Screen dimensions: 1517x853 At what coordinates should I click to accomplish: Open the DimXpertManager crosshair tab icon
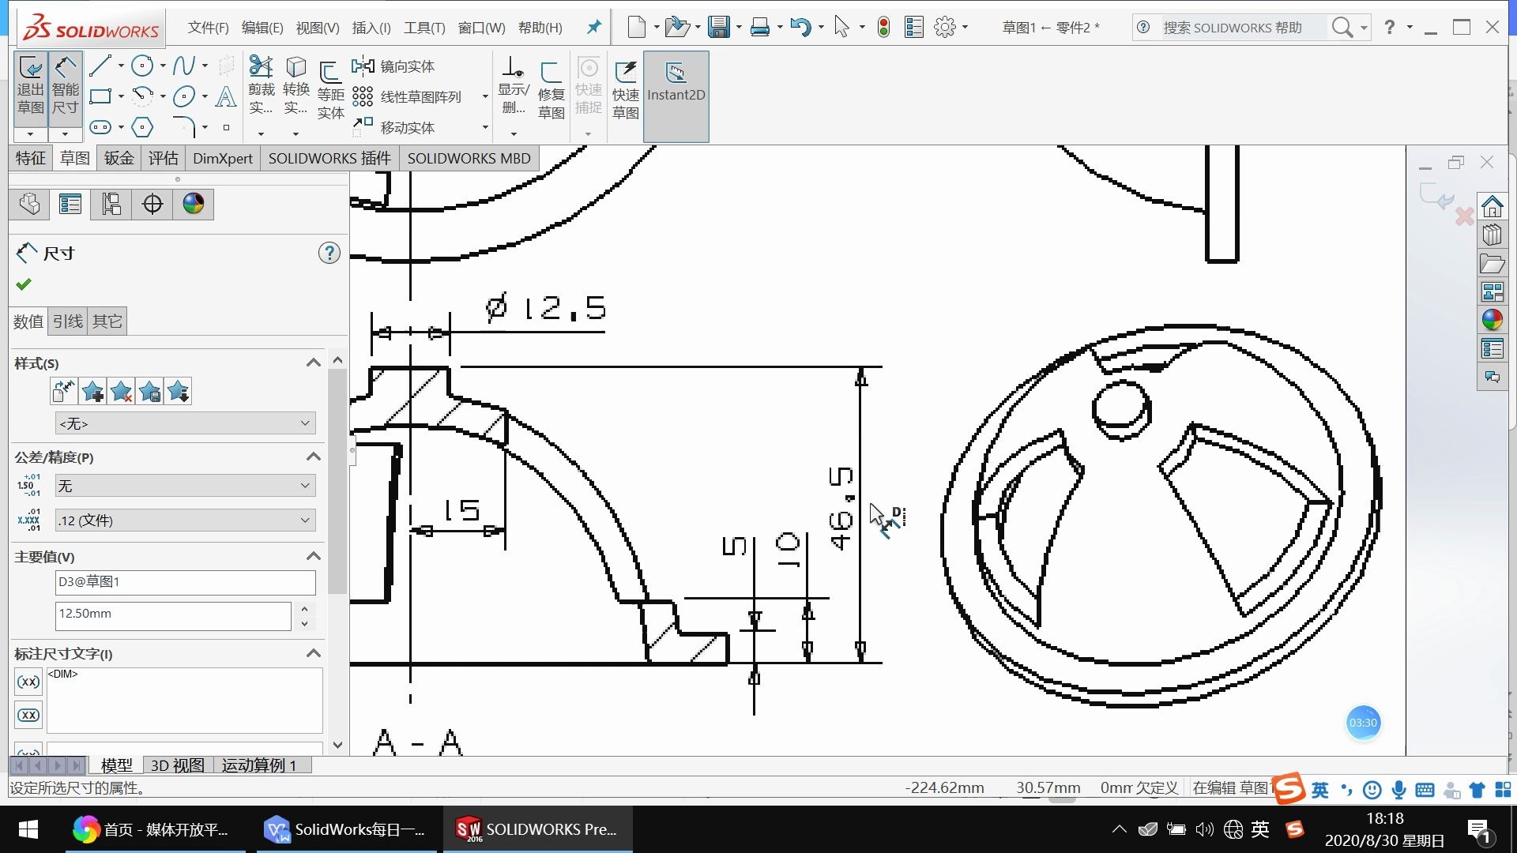coord(152,205)
